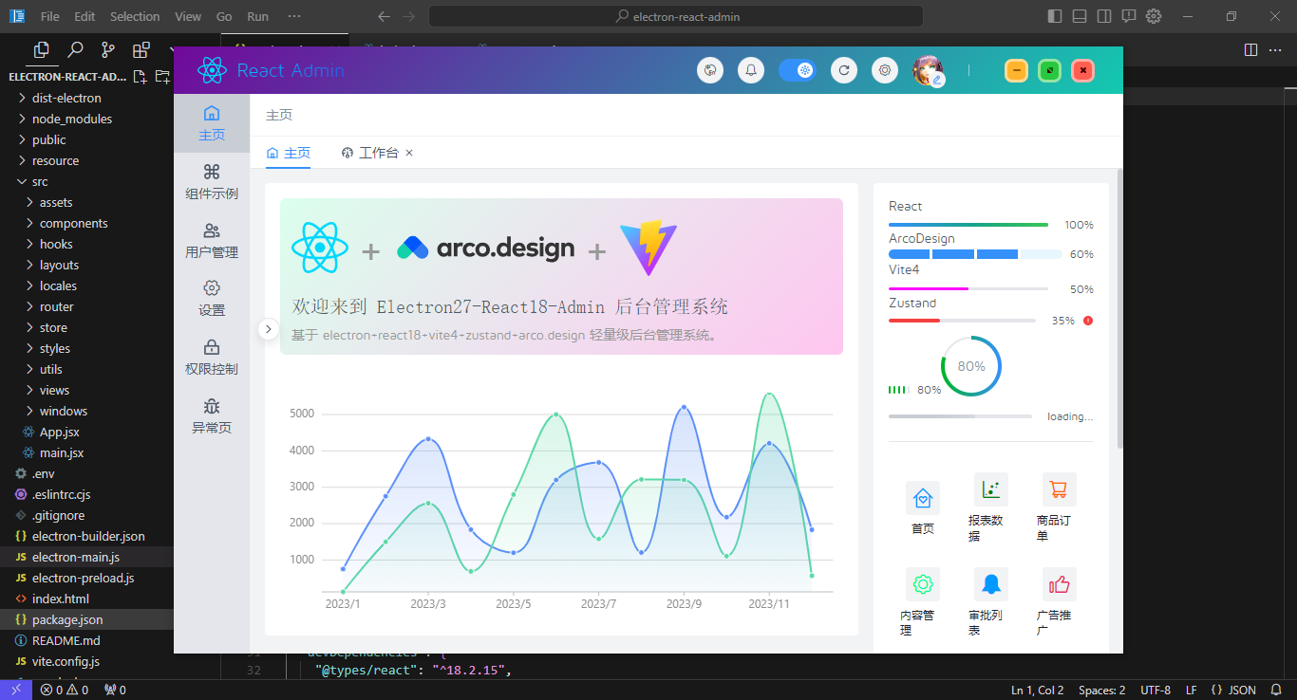Click the New Folder icon in Explorer

tap(162, 77)
